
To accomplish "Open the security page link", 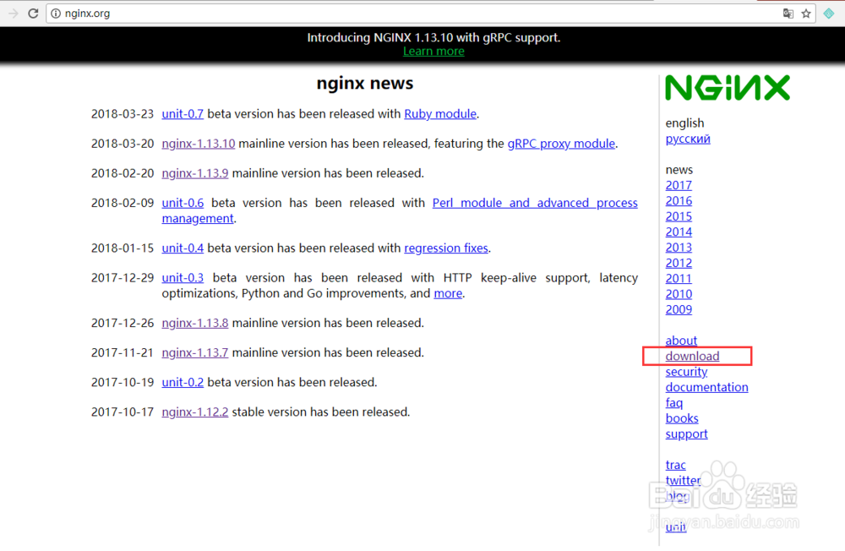I will (x=686, y=372).
